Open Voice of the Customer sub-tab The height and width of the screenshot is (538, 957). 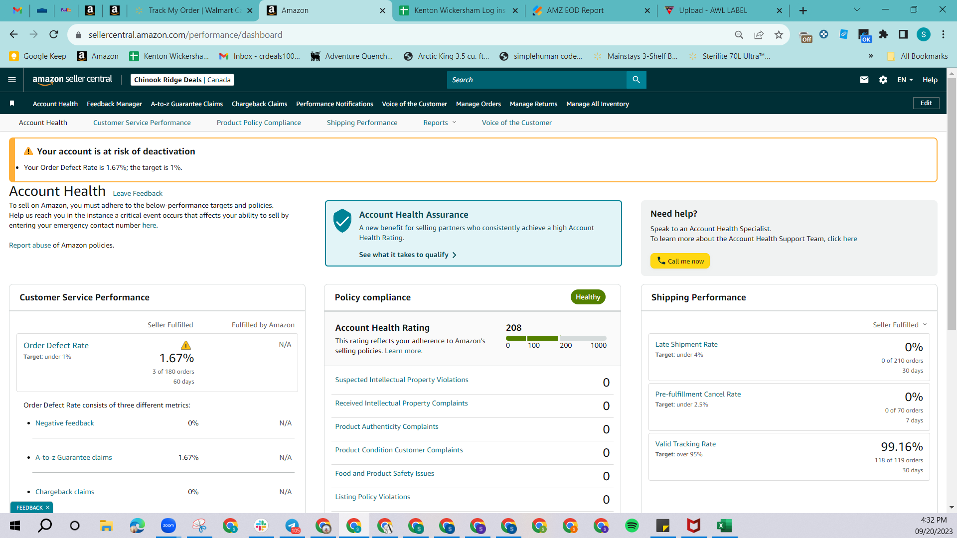[517, 123]
